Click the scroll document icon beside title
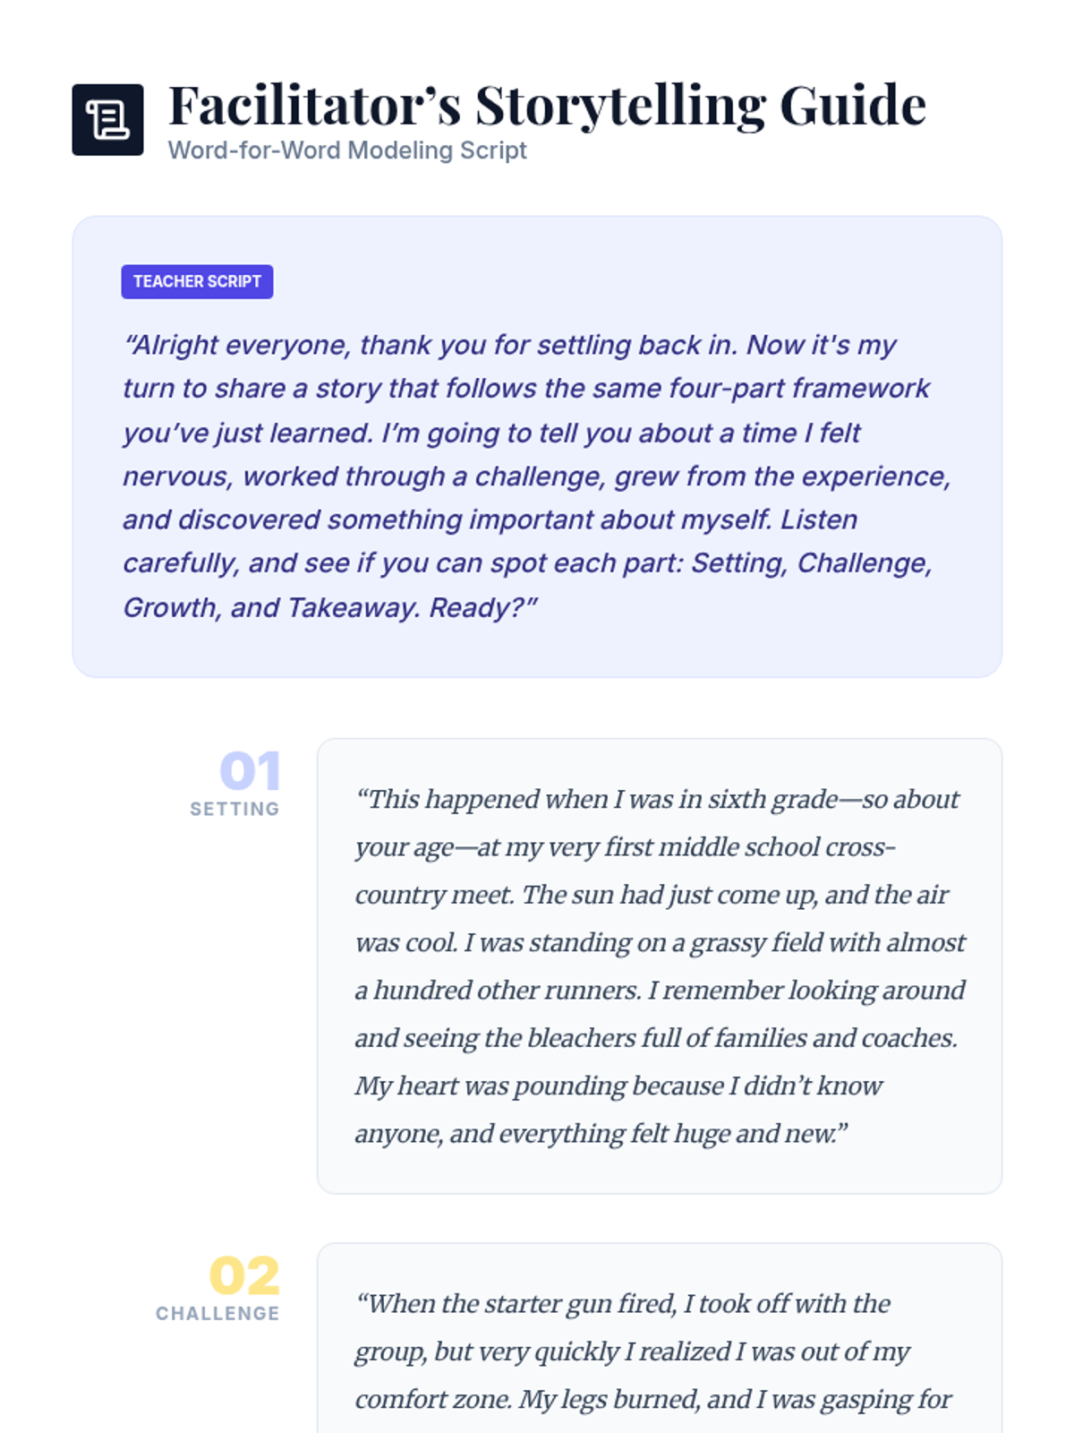Image resolution: width=1074 pixels, height=1433 pixels. [107, 120]
